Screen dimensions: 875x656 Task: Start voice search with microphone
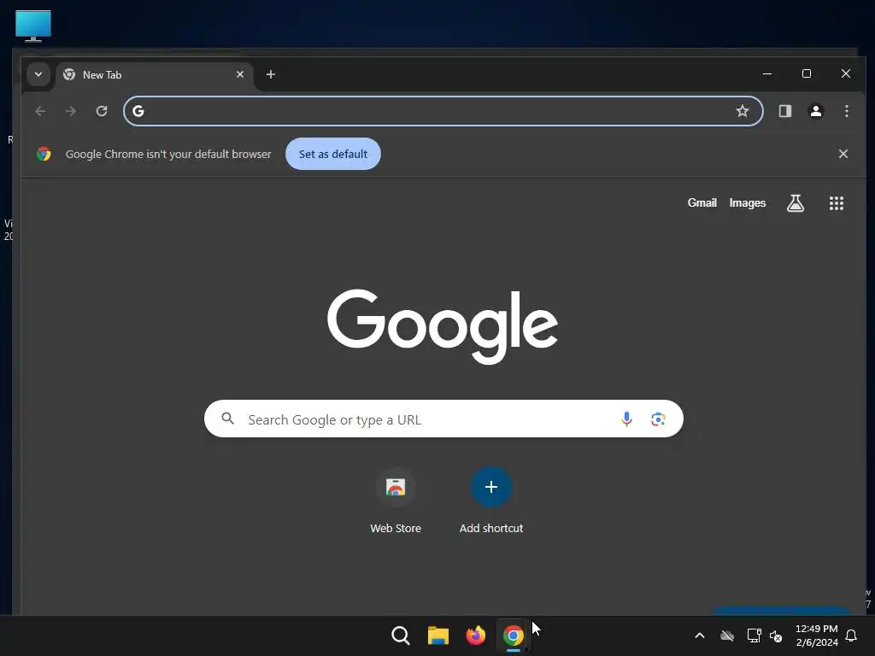[626, 419]
